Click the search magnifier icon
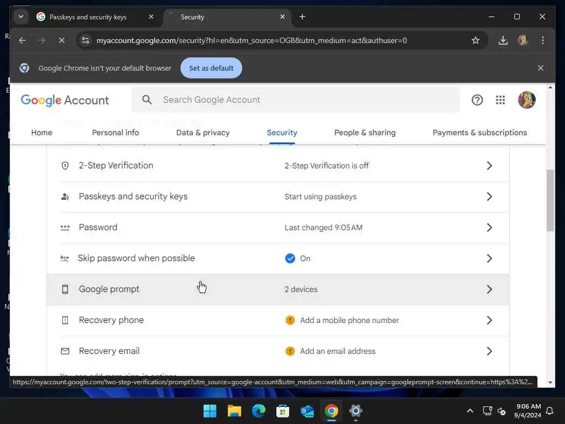 point(147,100)
